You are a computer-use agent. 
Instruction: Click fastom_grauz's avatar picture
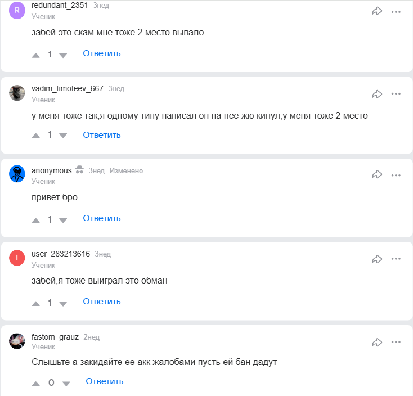tap(17, 341)
